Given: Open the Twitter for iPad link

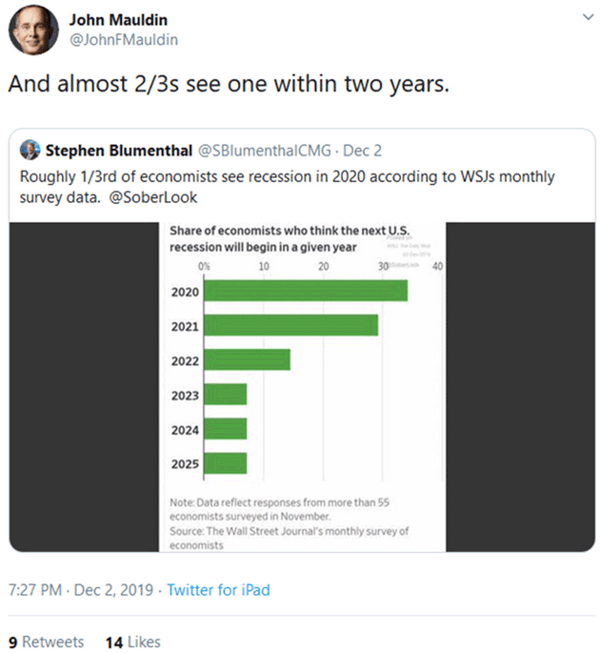Looking at the screenshot, I should [x=218, y=590].
